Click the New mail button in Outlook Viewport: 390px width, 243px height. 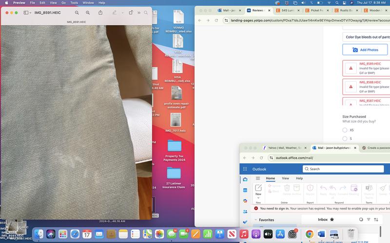point(258,190)
